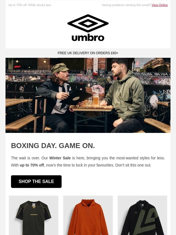The width and height of the screenshot is (176, 235).
Task: Click the BOXING DAY. GAME ON. headline
Action: coord(53,146)
